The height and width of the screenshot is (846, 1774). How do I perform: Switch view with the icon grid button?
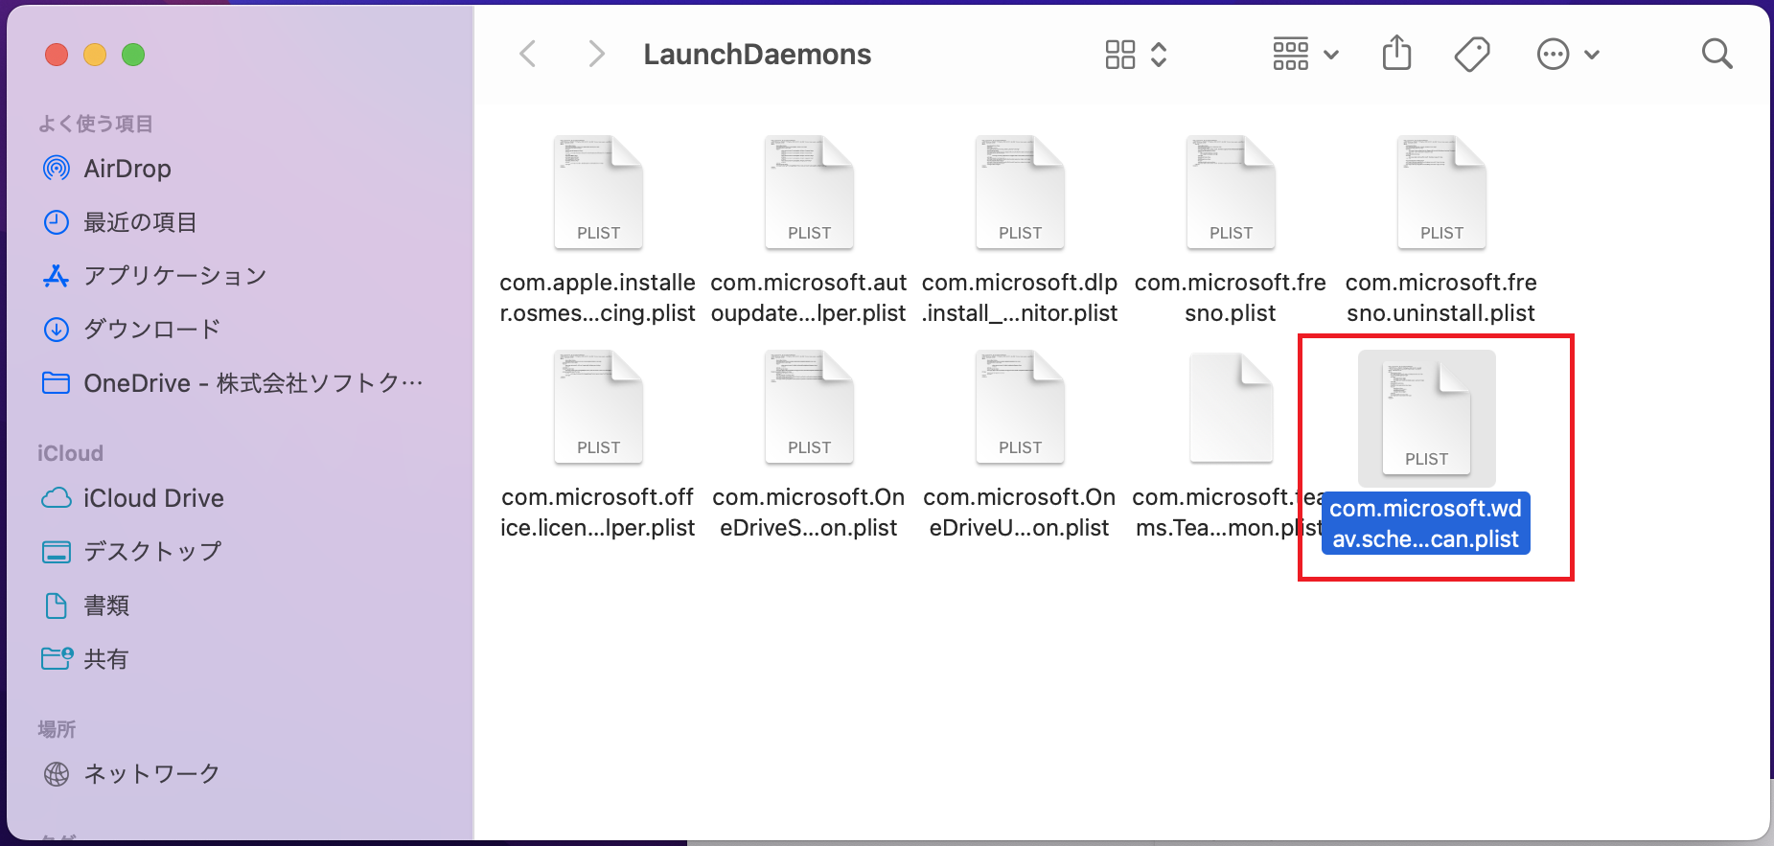click(x=1119, y=55)
